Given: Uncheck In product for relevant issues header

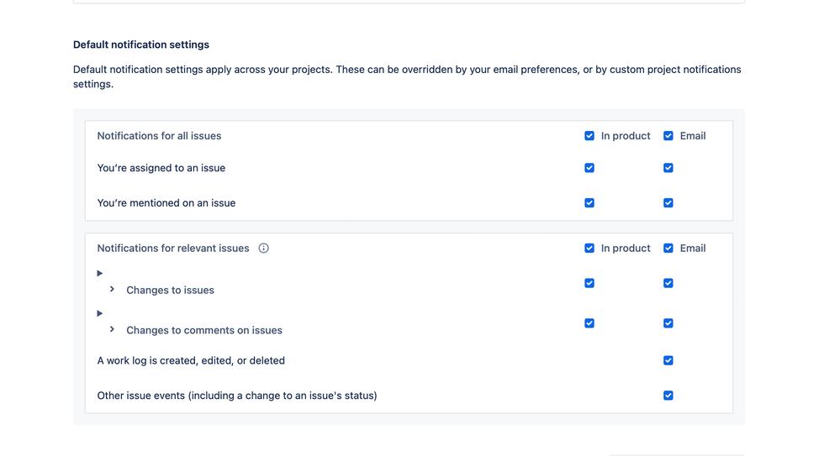Looking at the screenshot, I should click(x=589, y=249).
